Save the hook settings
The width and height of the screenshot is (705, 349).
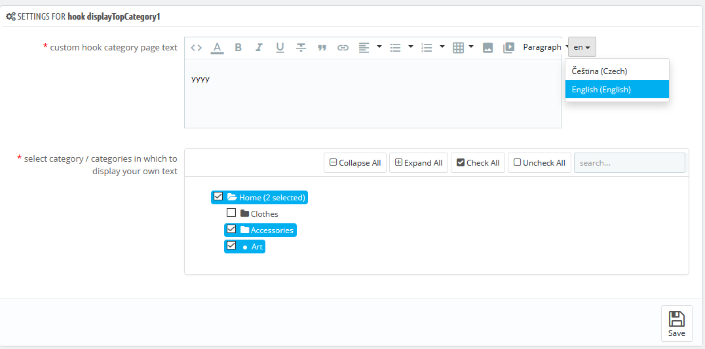point(677,323)
